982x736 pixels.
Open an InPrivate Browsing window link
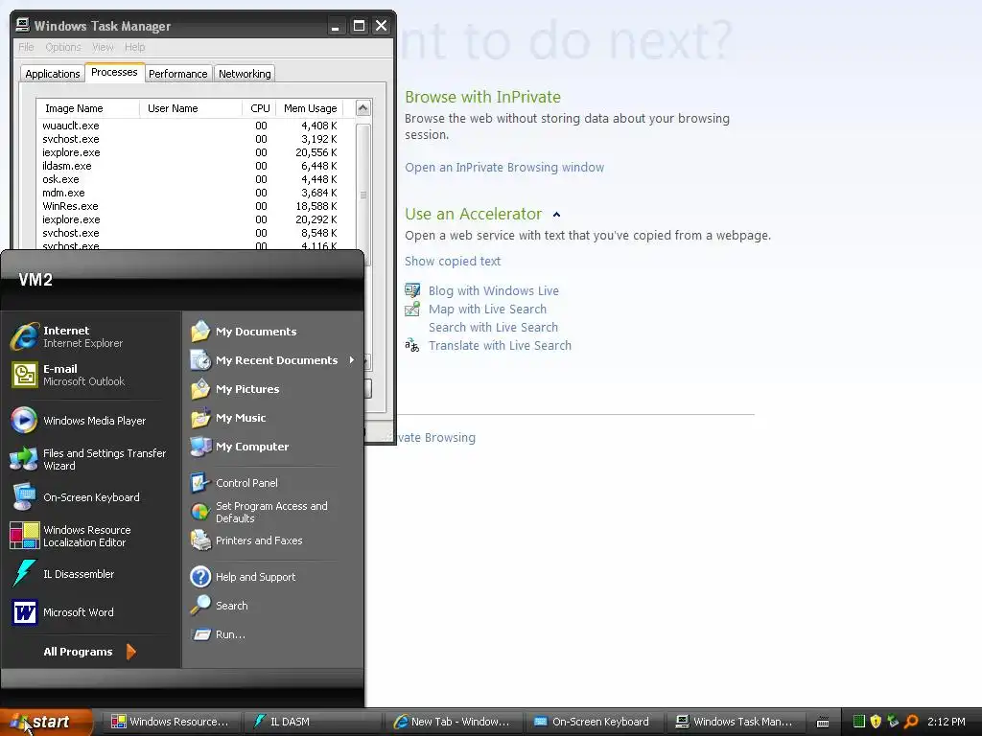504,167
